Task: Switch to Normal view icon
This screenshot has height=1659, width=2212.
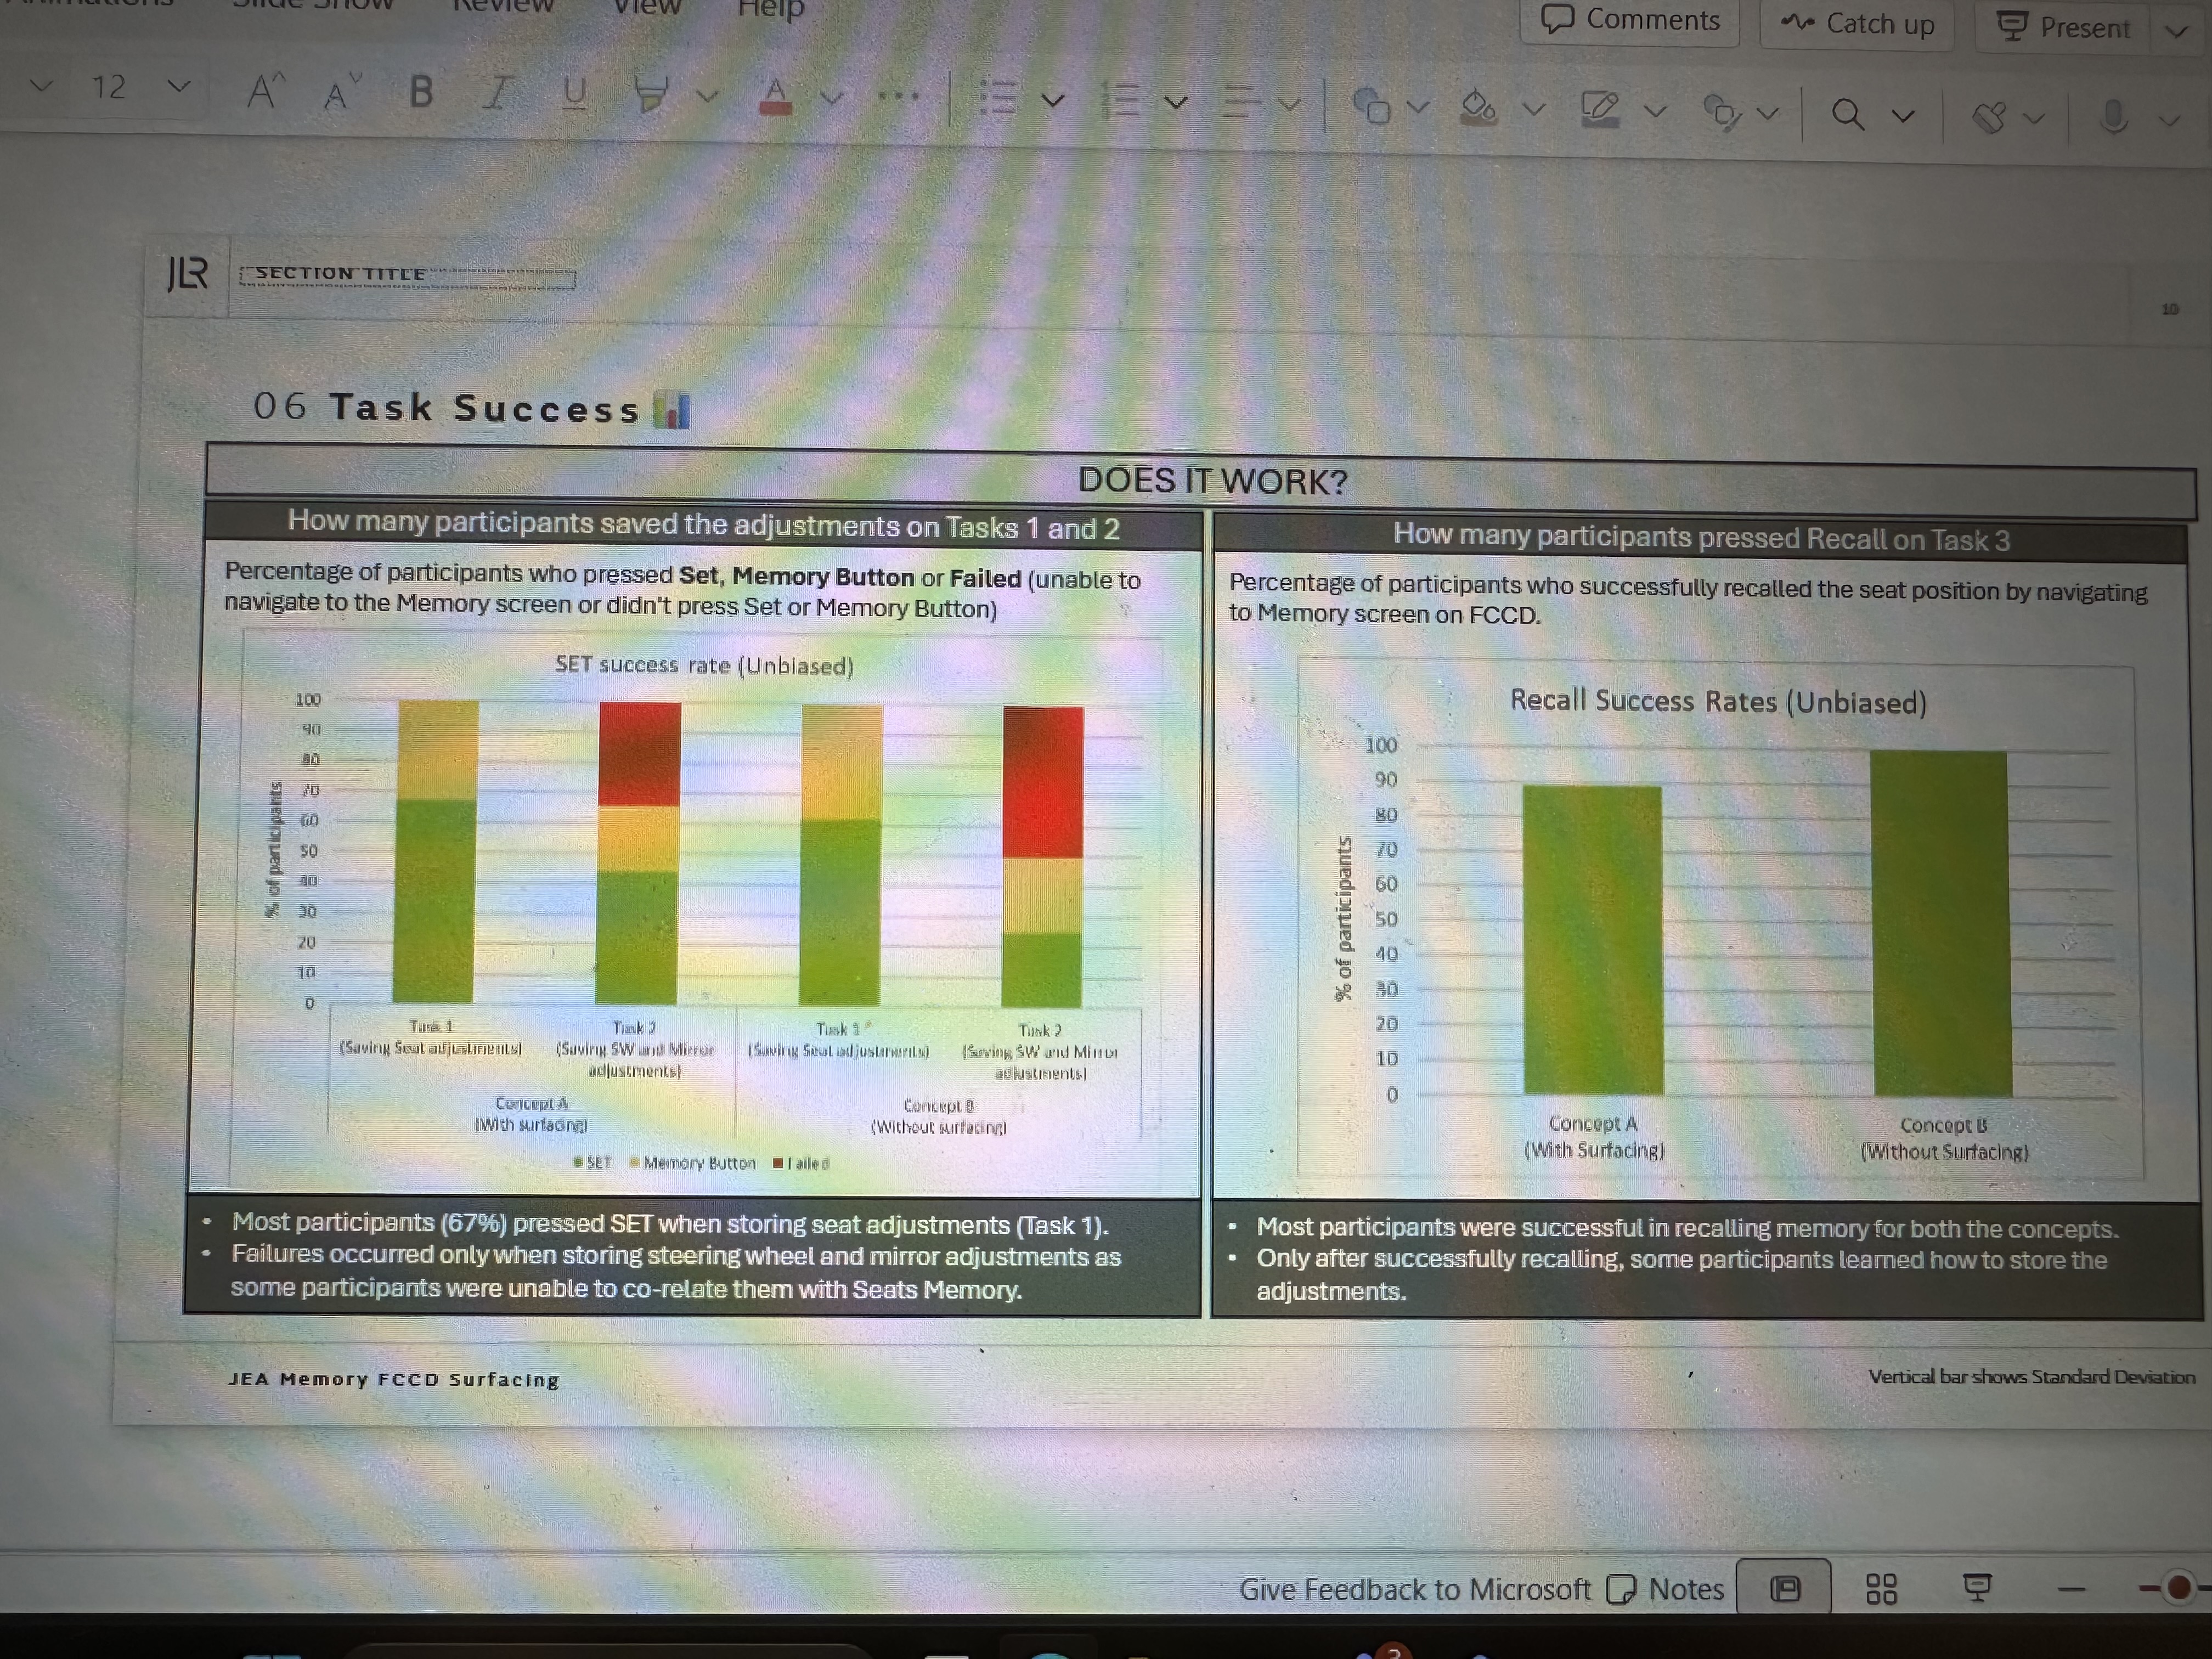Action: click(1785, 1588)
